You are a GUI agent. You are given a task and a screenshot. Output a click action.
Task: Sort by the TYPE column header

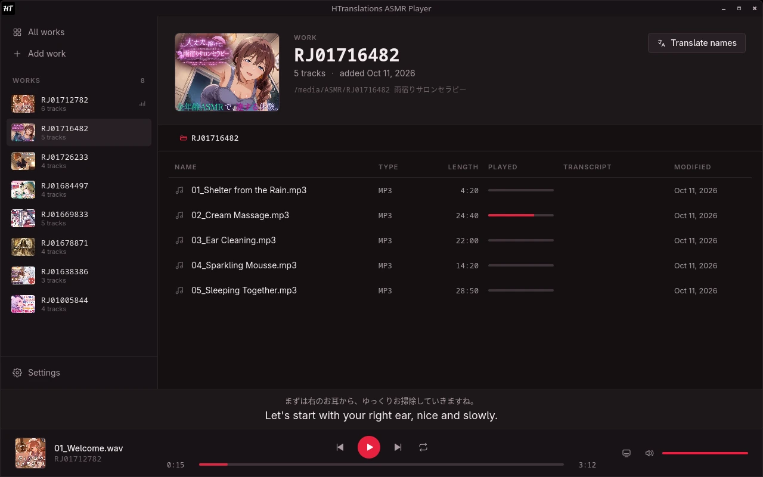(x=388, y=167)
